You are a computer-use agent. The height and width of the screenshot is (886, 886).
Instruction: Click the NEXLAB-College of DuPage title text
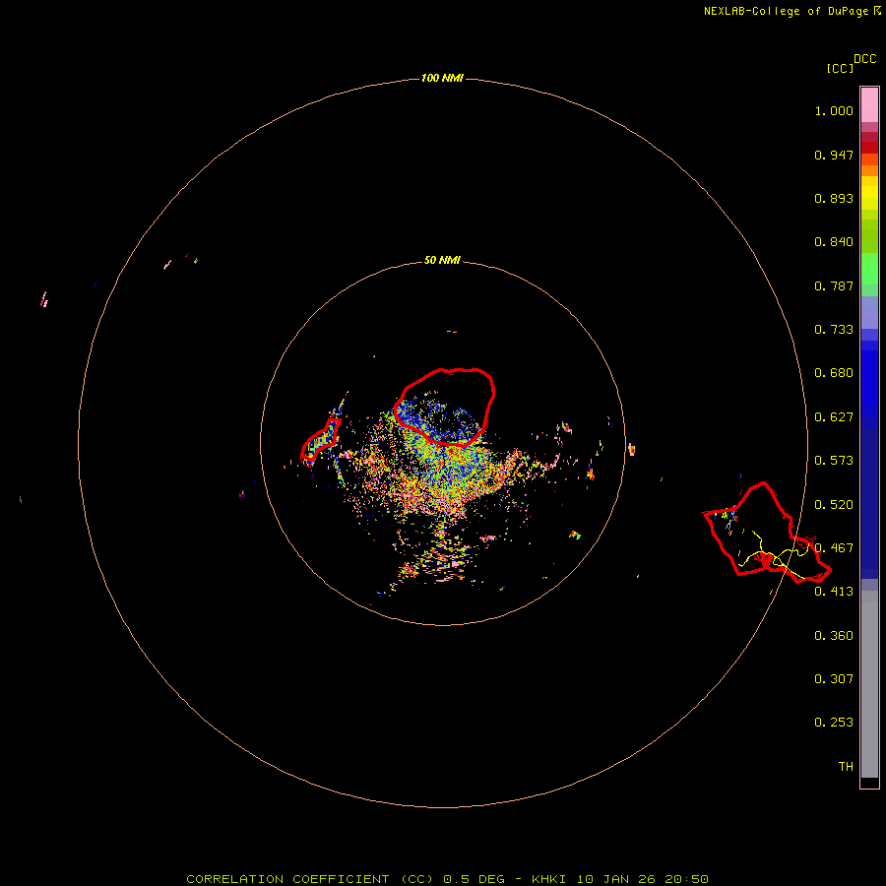pyautogui.click(x=786, y=11)
